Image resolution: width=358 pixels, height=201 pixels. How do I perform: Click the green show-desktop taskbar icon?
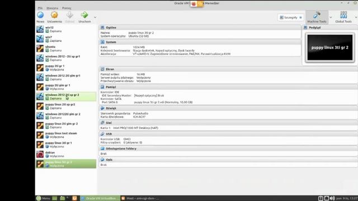(55, 198)
